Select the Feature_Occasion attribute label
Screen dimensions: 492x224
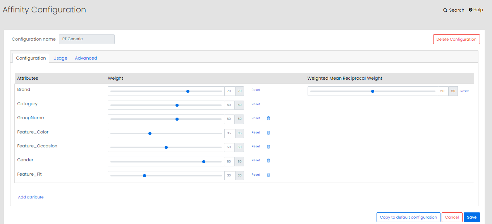37,146
